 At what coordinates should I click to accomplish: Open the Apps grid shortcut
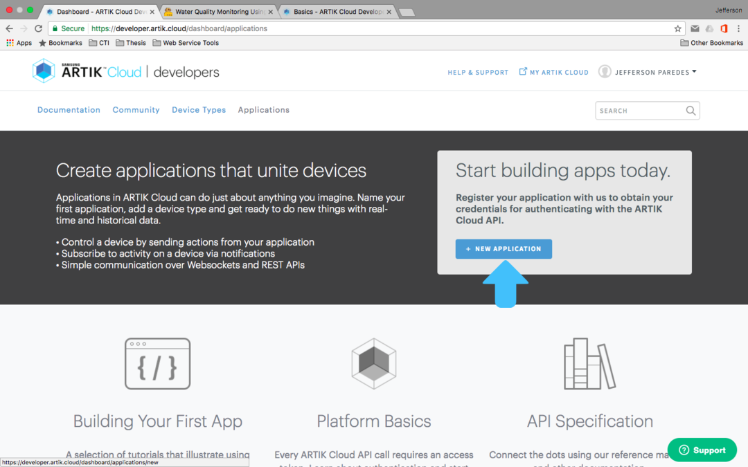coord(19,43)
